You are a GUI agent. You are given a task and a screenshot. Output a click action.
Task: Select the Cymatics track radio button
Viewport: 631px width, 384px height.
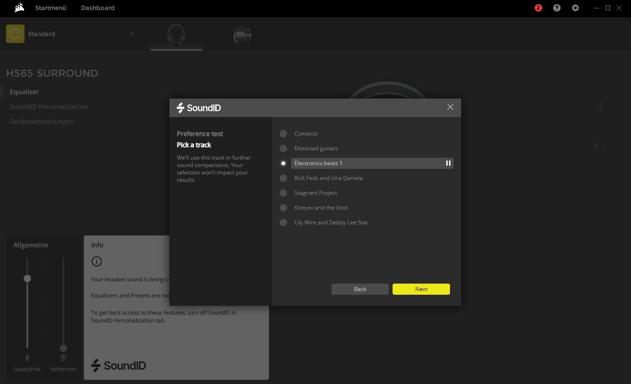click(x=283, y=134)
